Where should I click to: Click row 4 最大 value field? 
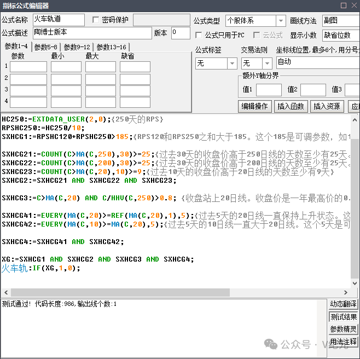tap(101, 102)
